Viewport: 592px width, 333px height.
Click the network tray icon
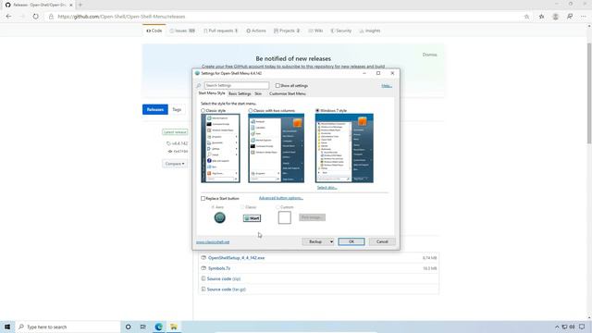564,327
